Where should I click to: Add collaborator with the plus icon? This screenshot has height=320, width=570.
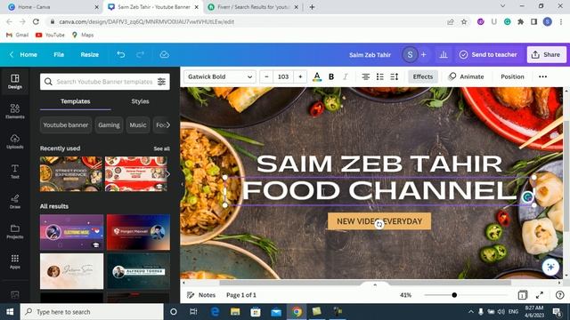(424, 54)
